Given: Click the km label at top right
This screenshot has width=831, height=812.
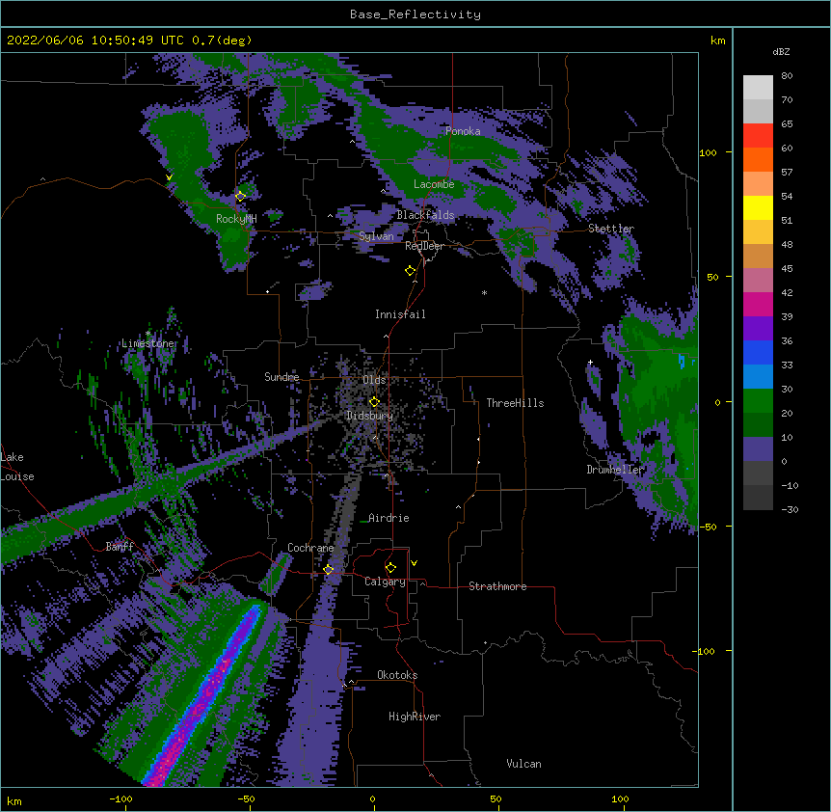Looking at the screenshot, I should click(x=717, y=41).
